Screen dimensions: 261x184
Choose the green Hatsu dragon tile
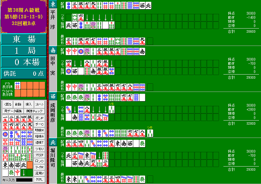pyautogui.click(x=11, y=173)
